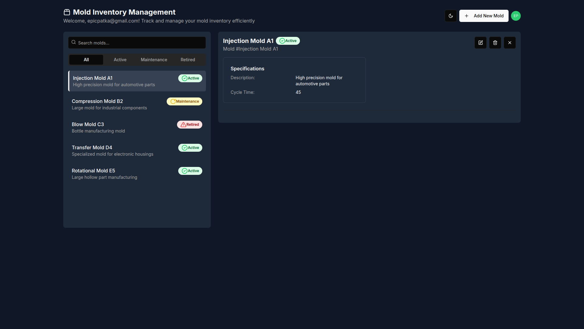Screen dimensions: 584x329
Task: Click 'Large mold for industrial components' text
Action: pos(109,108)
